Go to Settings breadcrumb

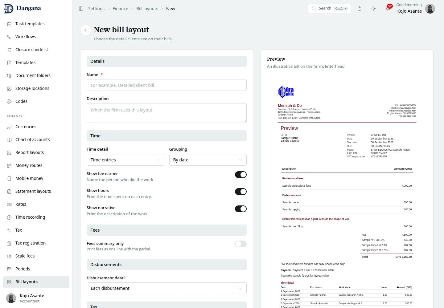coord(96,9)
